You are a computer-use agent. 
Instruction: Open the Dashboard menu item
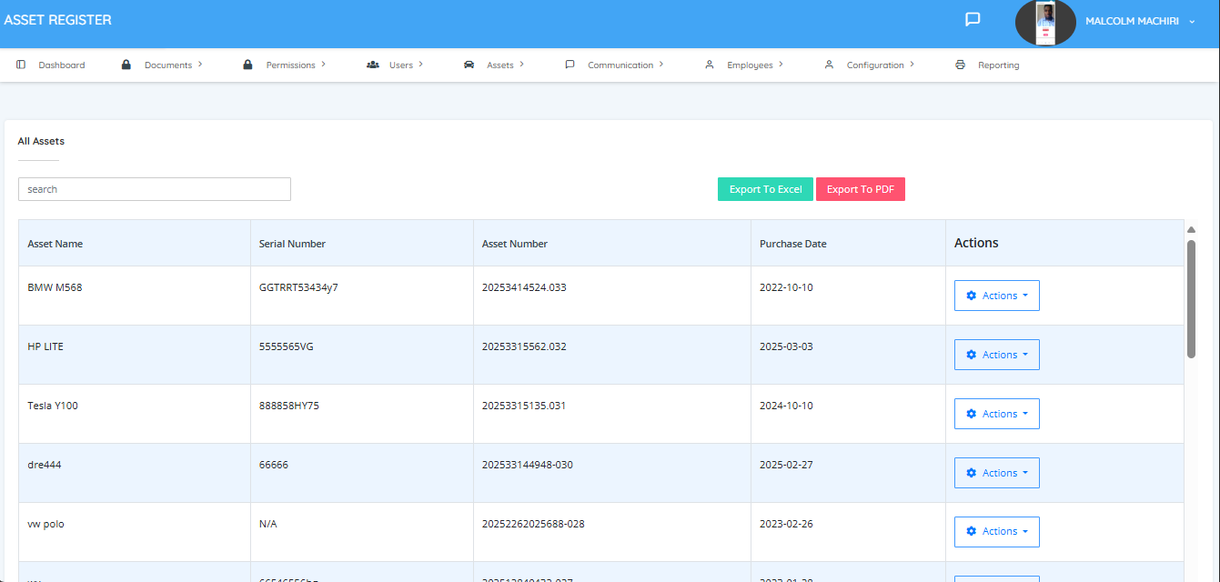tap(62, 65)
